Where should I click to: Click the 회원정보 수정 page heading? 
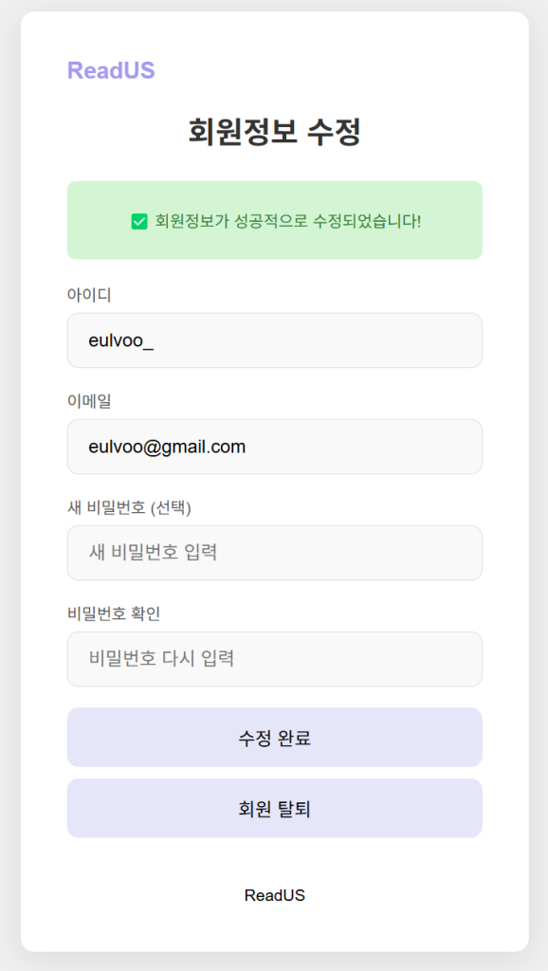[x=274, y=132]
